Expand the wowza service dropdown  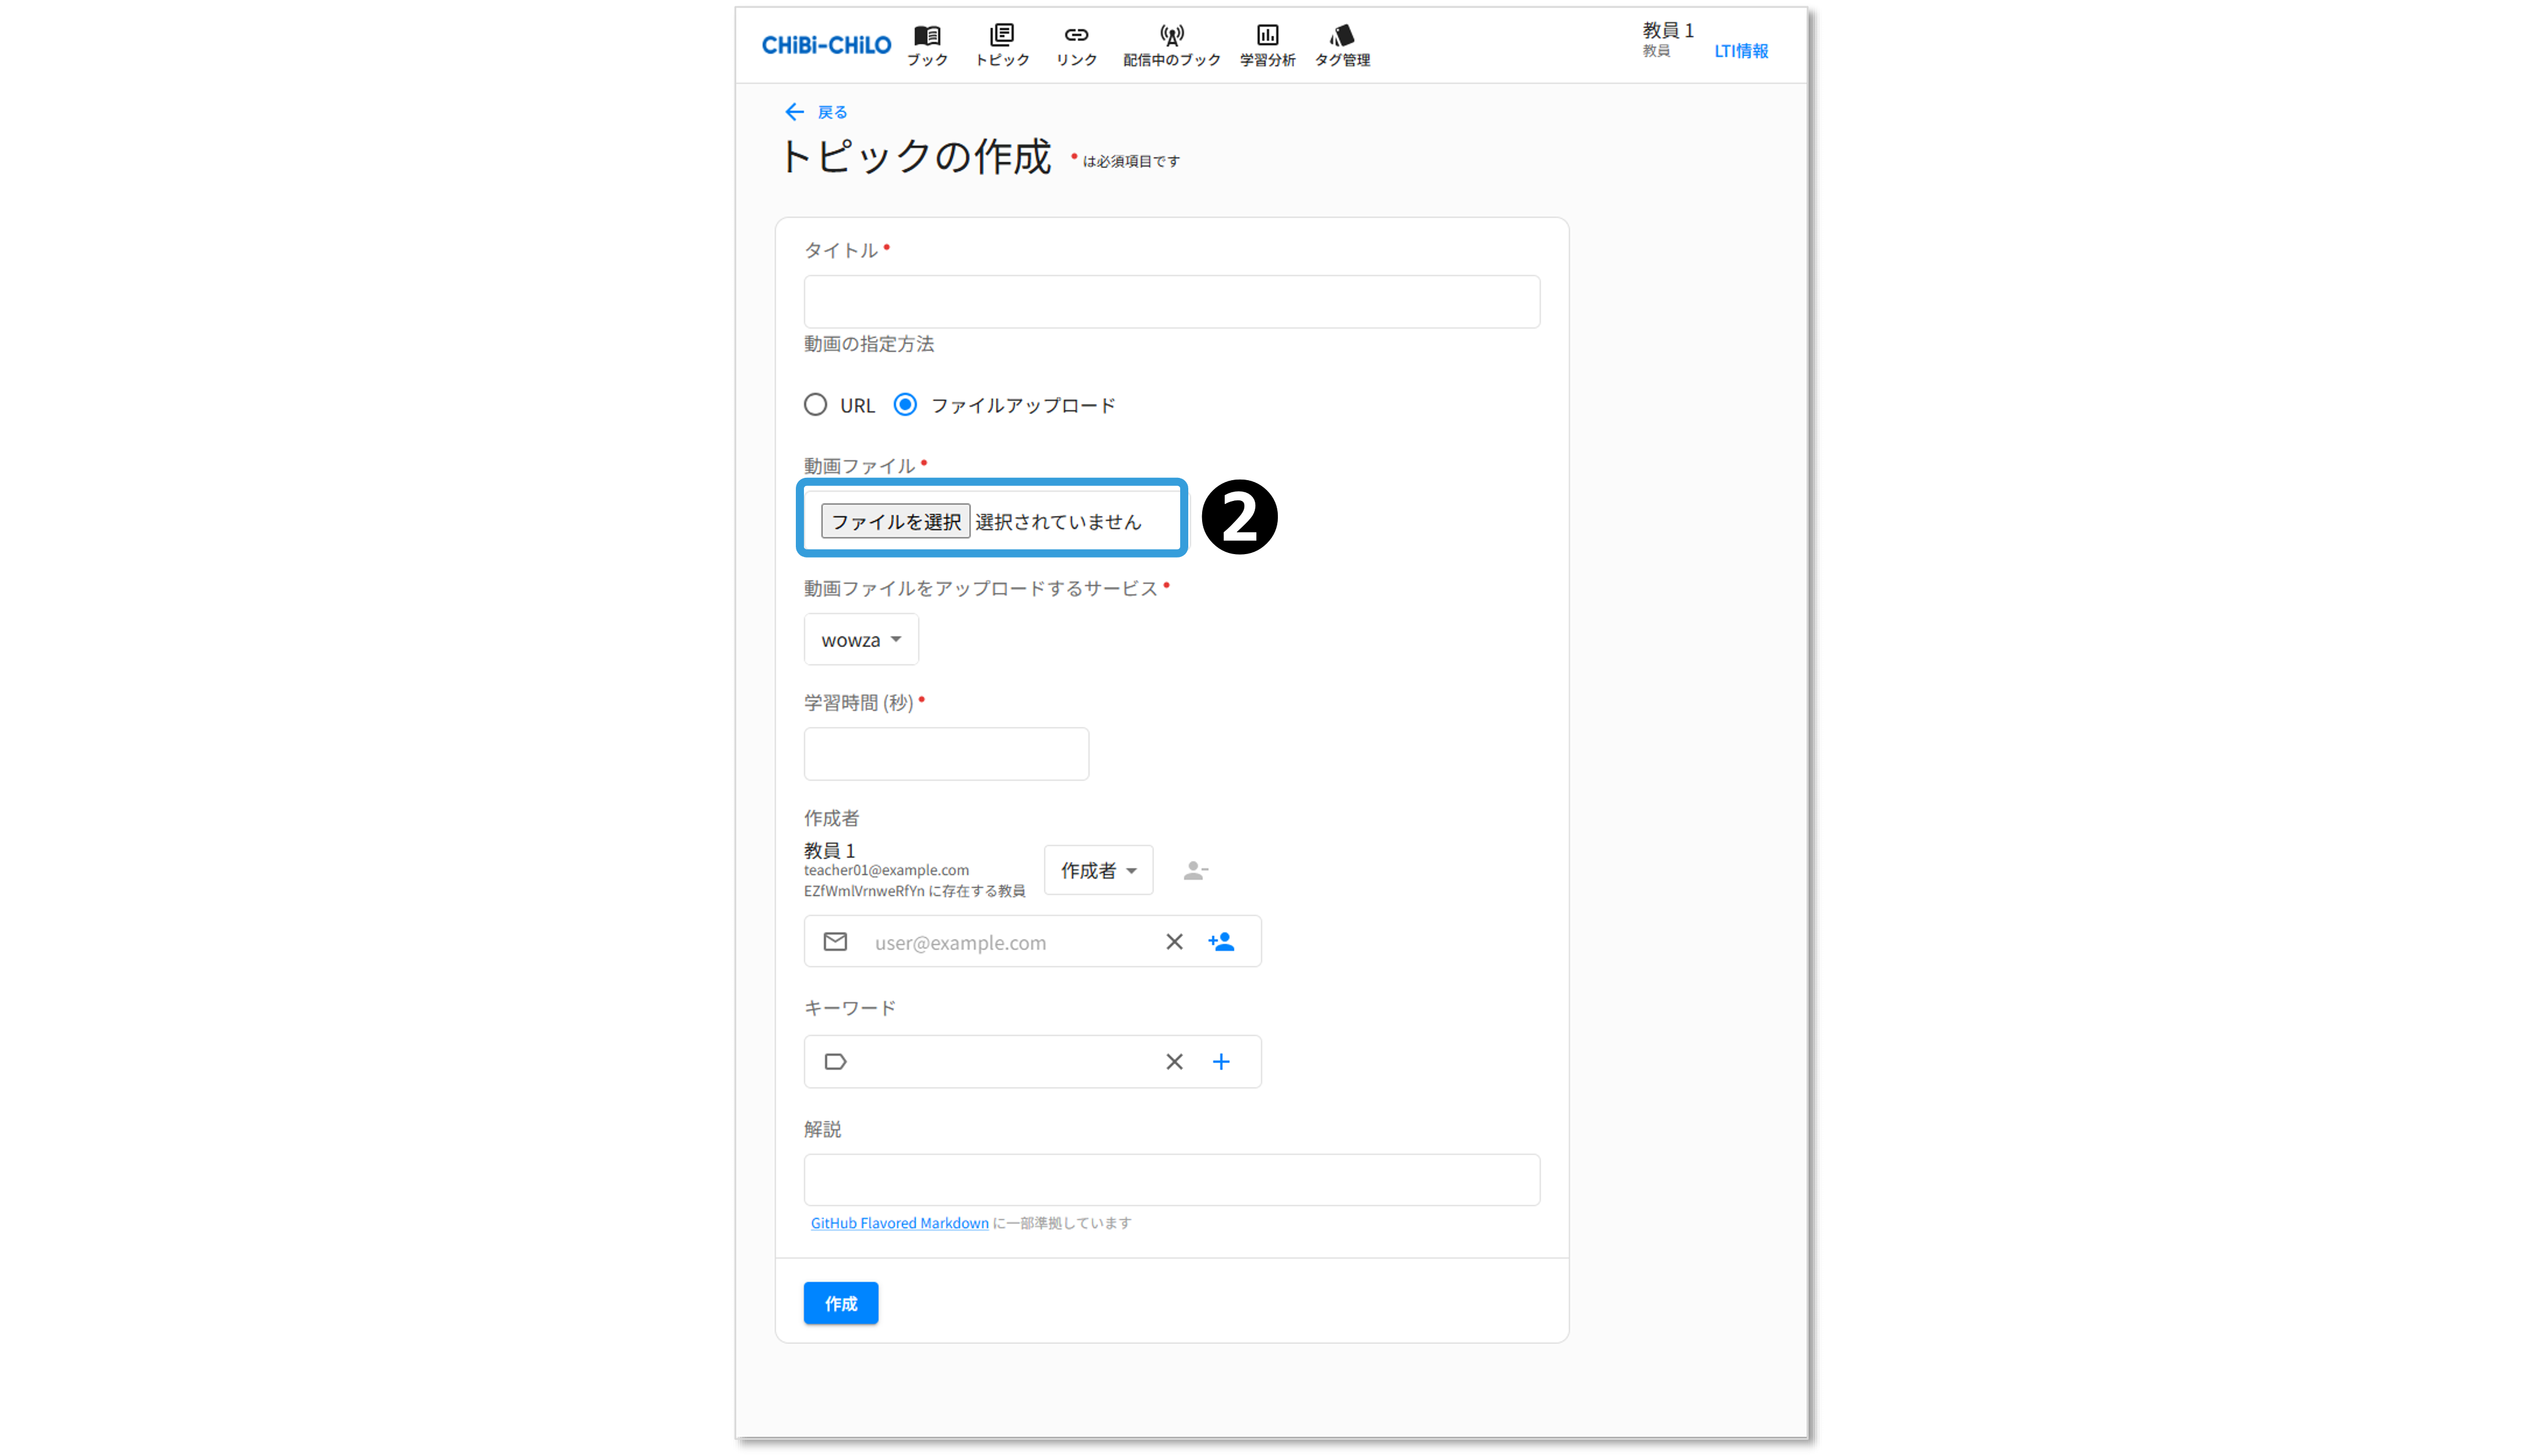click(861, 640)
